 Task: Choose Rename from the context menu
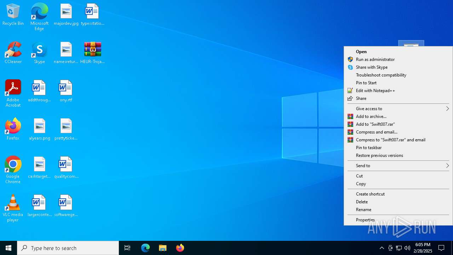click(x=398, y=210)
